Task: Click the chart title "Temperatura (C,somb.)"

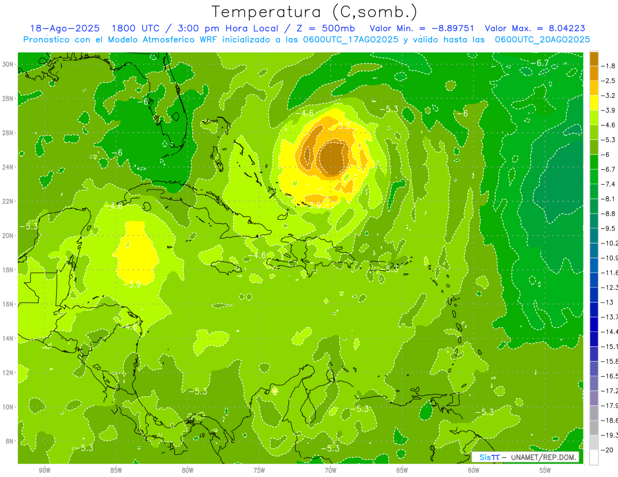Action: coord(315,12)
